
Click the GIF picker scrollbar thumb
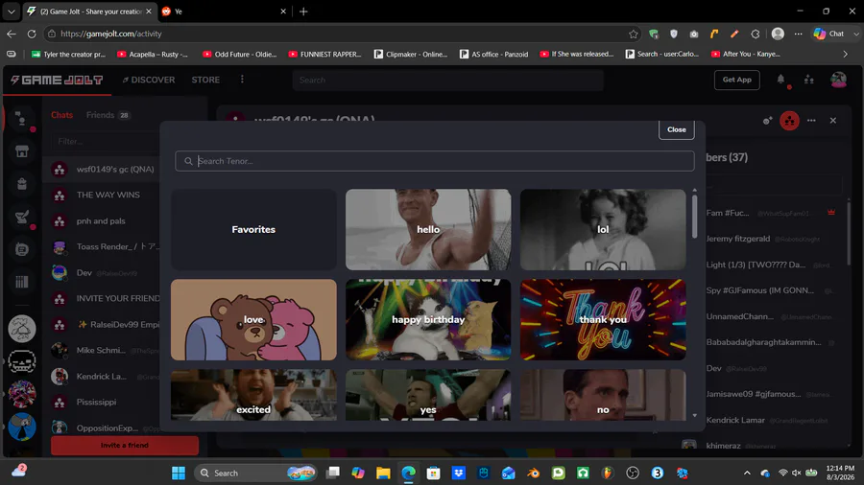pyautogui.click(x=694, y=216)
